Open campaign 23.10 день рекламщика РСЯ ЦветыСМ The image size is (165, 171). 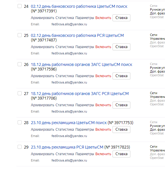coord(67,147)
